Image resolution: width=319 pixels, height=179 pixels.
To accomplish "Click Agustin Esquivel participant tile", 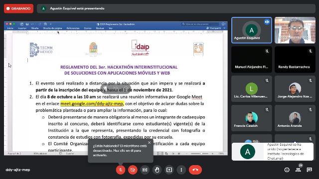I will point(252,30).
